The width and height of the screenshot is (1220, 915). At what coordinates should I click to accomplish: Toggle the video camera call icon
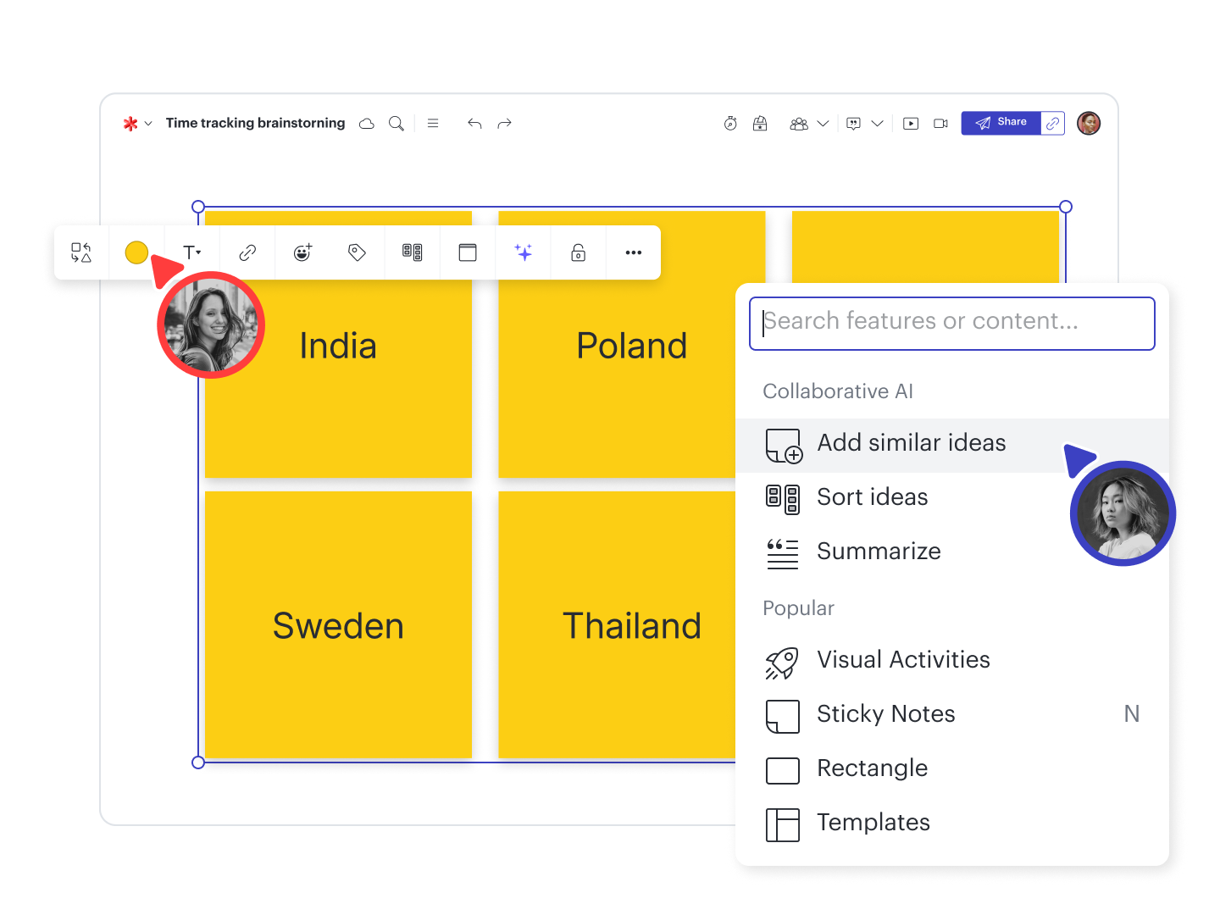[x=940, y=124]
